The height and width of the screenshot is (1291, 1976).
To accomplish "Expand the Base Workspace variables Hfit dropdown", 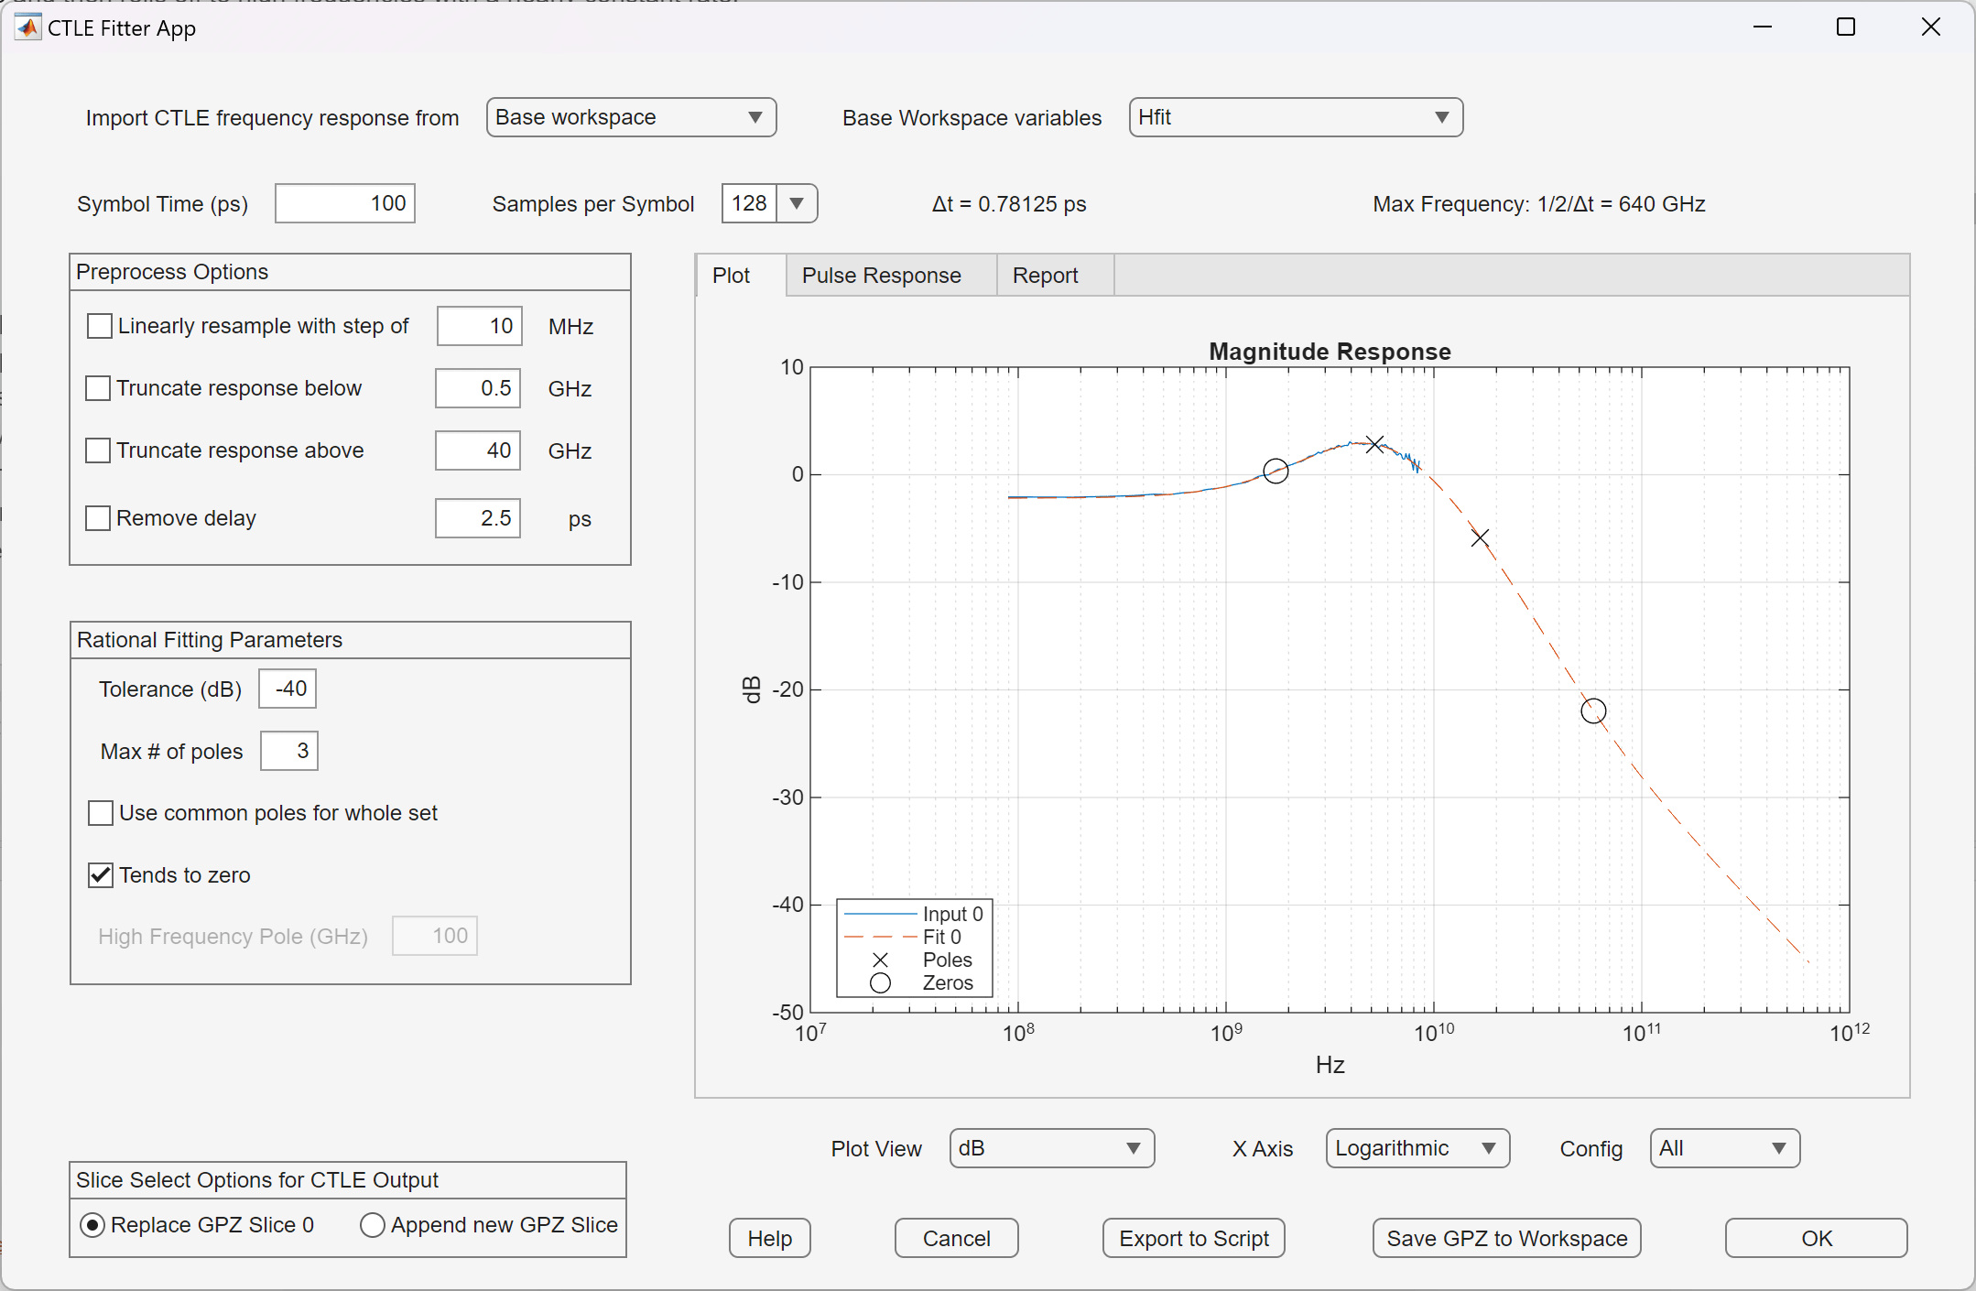I will tap(1441, 117).
